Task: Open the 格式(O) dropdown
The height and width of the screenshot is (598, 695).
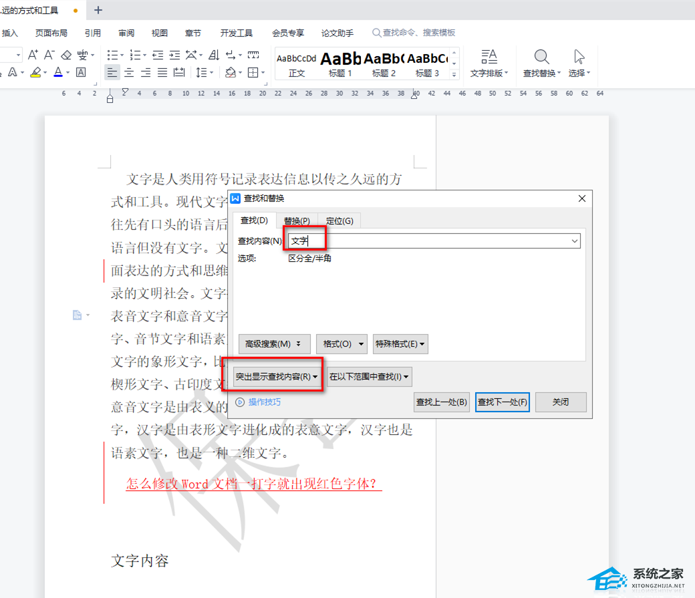Action: point(341,344)
